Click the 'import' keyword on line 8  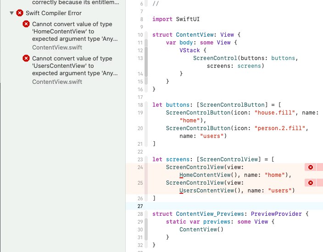(x=162, y=19)
